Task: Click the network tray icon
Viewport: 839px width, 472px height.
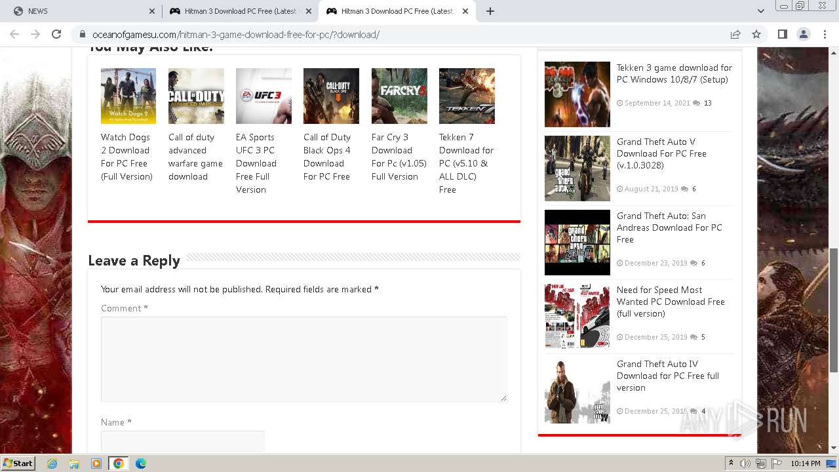Action: click(761, 463)
